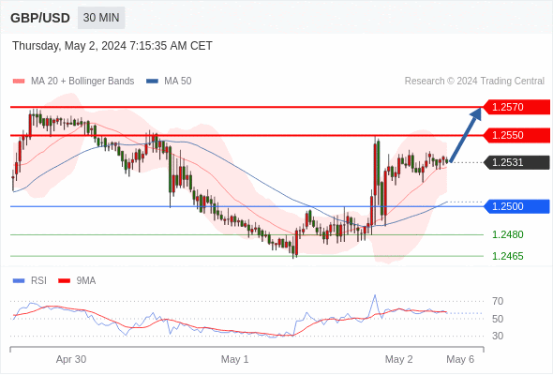Click the RSI legend label

(x=38, y=281)
